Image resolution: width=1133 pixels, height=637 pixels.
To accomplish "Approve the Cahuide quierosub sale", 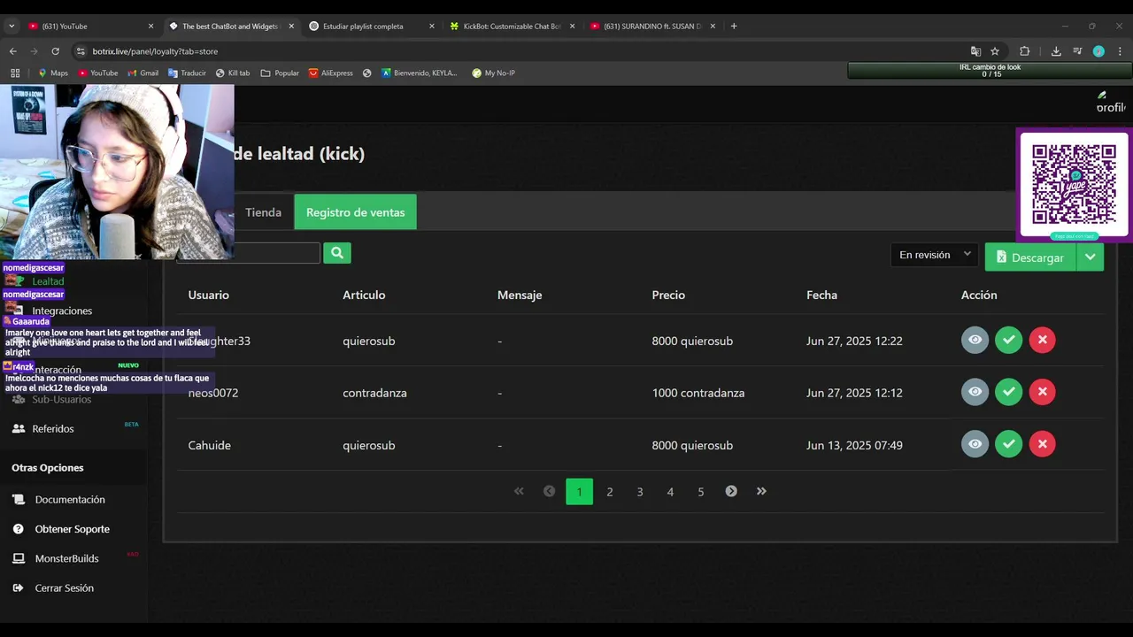I will (1008, 444).
